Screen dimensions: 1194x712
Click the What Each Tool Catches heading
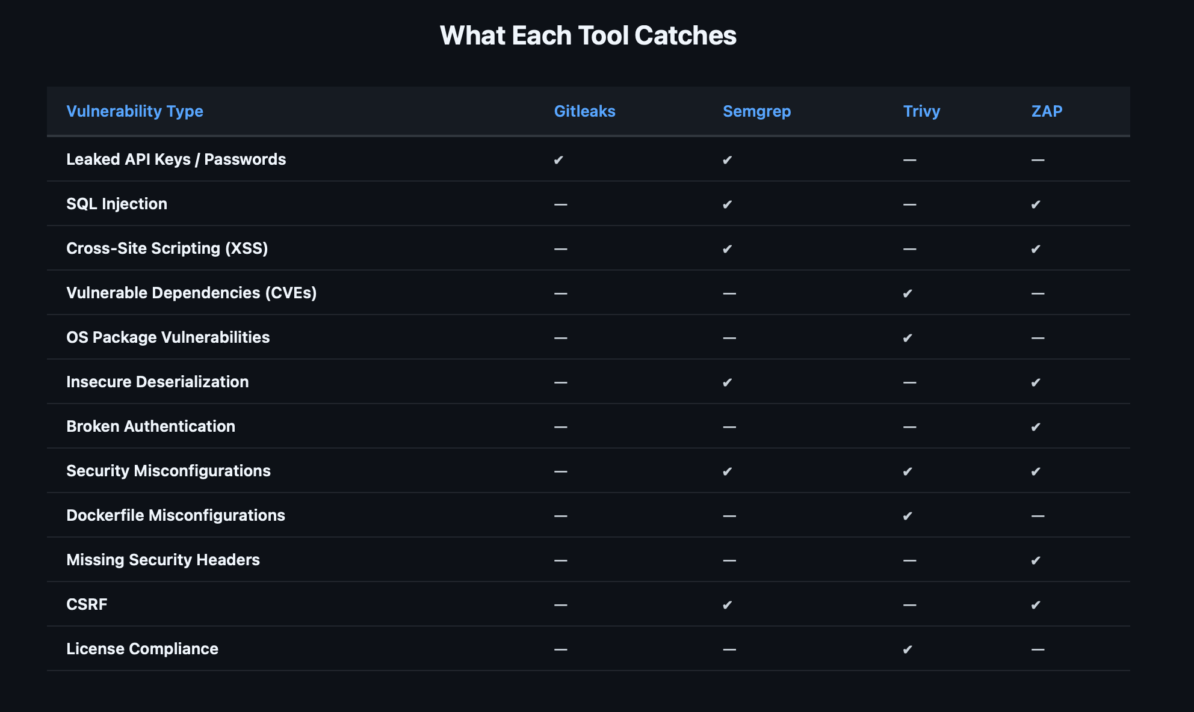(x=588, y=35)
